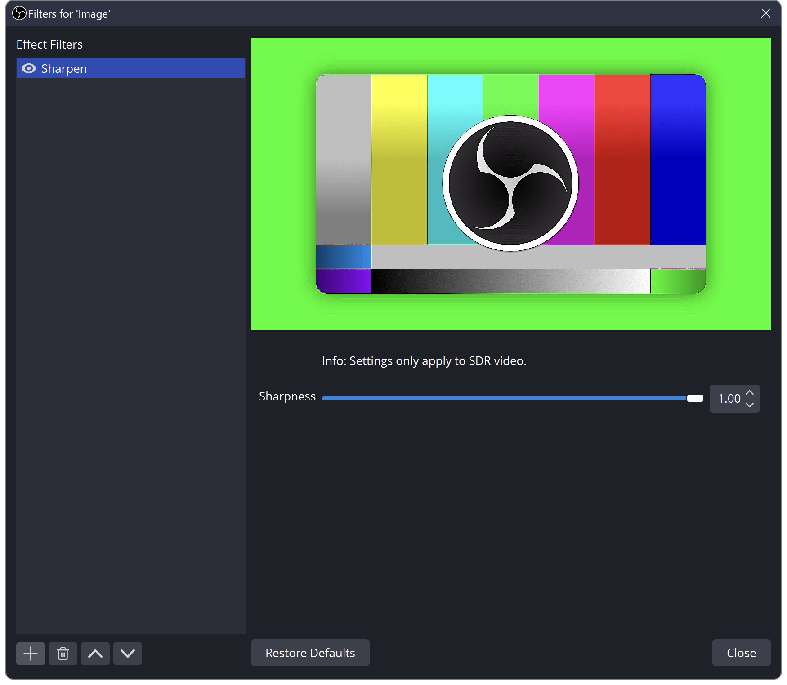
Task: Add a new effect filter with plus icon
Action: click(x=31, y=653)
